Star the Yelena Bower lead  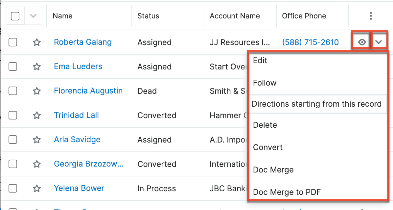[37, 188]
